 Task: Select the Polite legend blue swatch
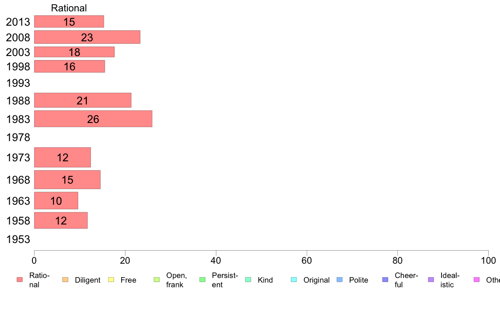[340, 280]
